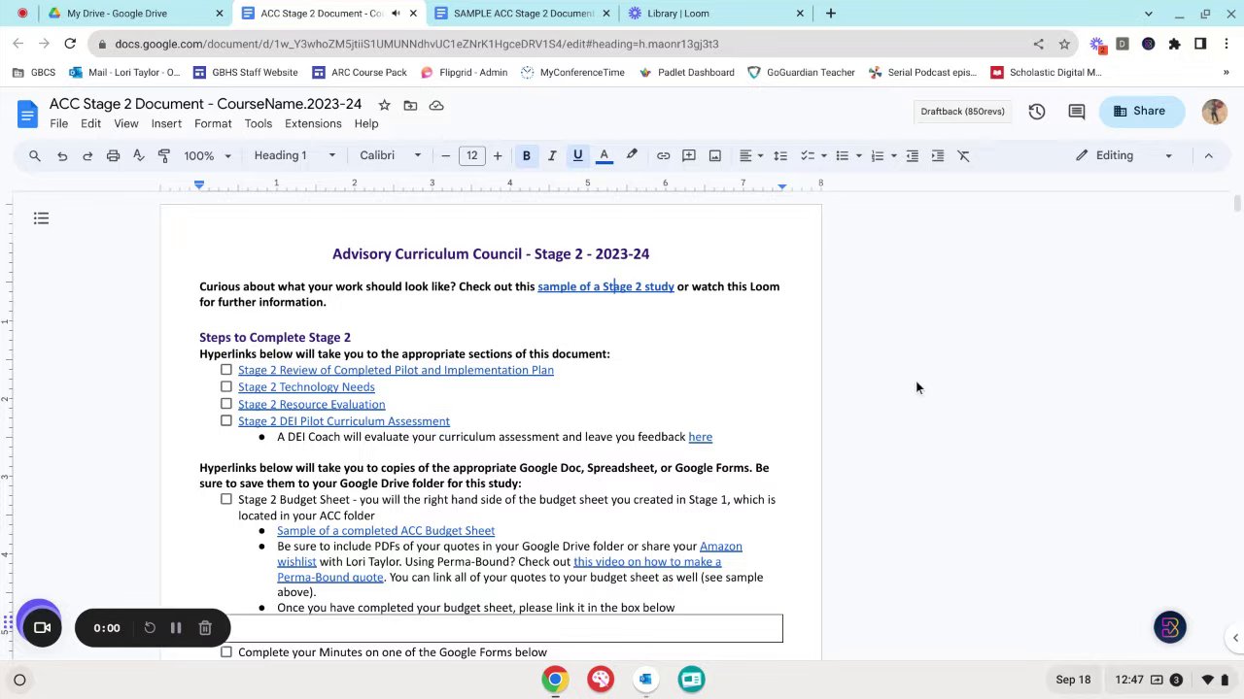Check the Stage 2 Resource Evaluation box
1244x699 pixels.
point(226,404)
